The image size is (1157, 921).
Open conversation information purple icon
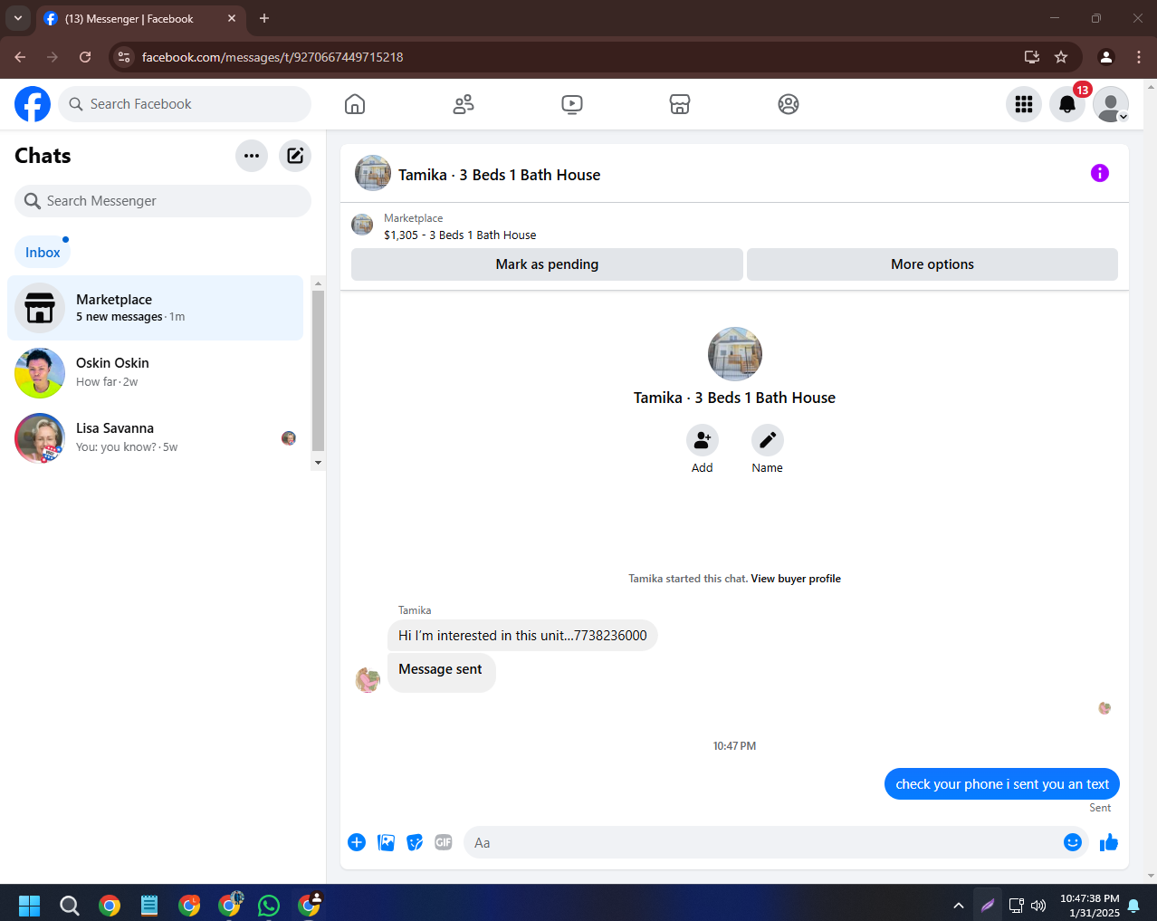(1100, 173)
